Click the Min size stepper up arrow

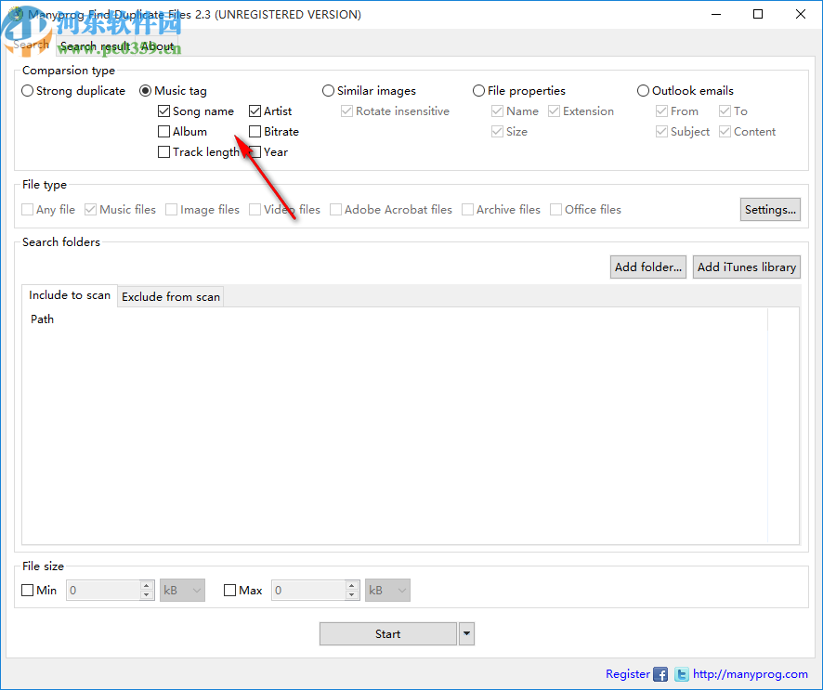(146, 585)
